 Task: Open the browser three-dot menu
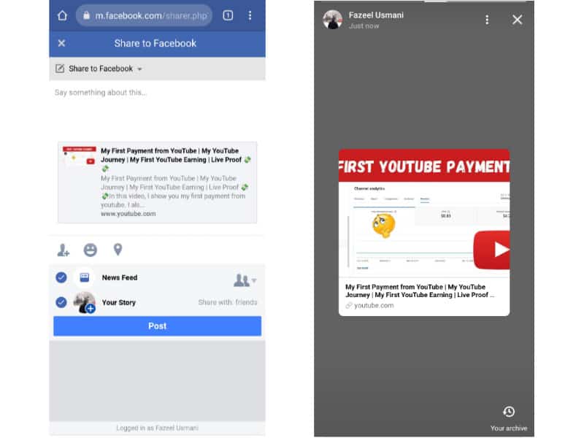coord(250,15)
